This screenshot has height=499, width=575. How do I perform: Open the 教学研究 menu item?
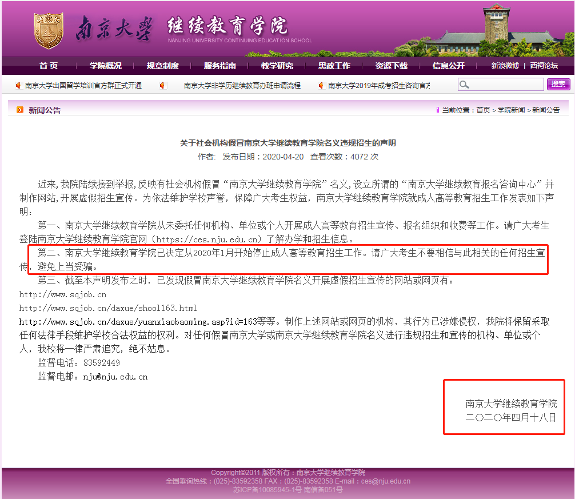click(x=277, y=66)
